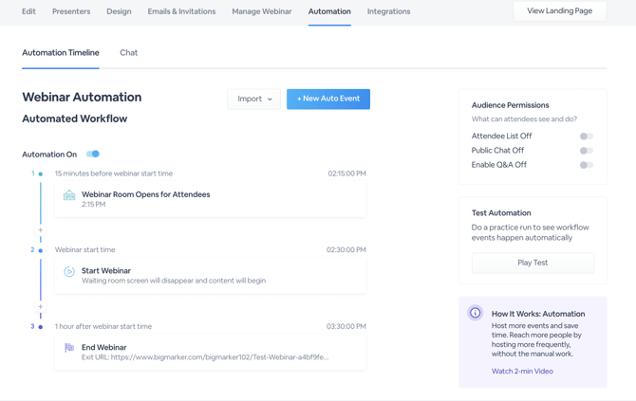Switch on Enable Q&A toggle
This screenshot has height=401, width=636.
click(x=586, y=165)
